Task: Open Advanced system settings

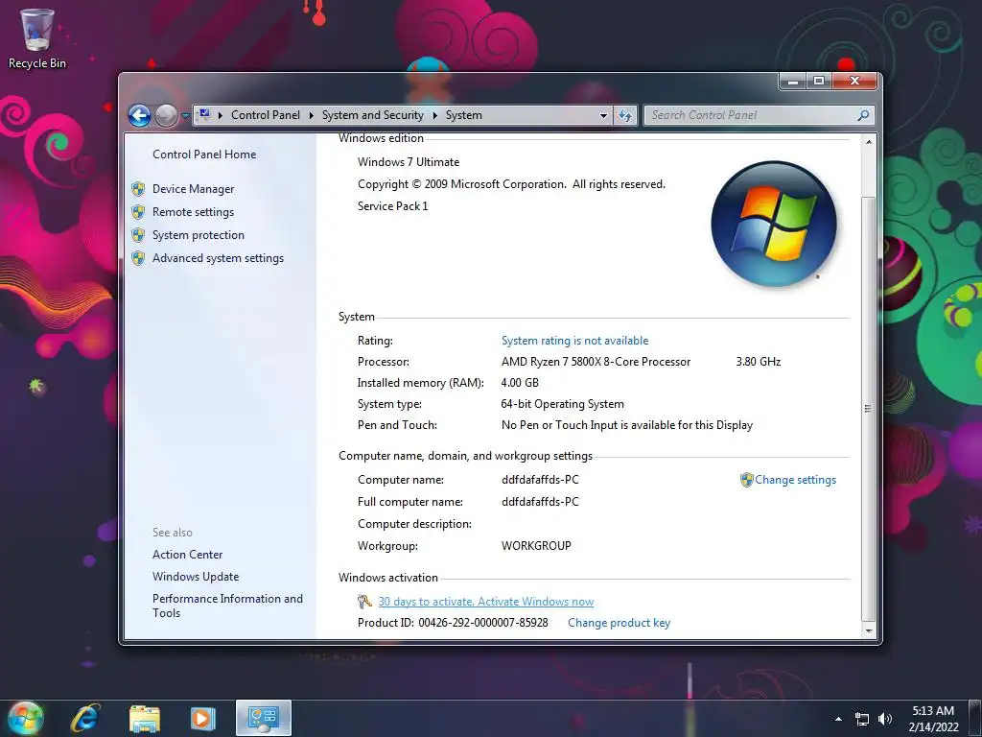Action: (x=218, y=258)
